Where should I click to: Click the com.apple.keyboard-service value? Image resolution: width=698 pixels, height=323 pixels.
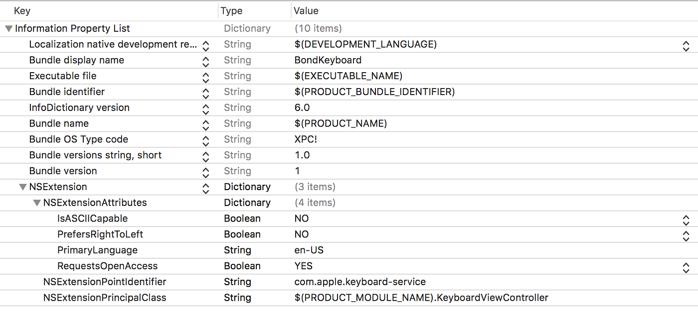(x=360, y=282)
